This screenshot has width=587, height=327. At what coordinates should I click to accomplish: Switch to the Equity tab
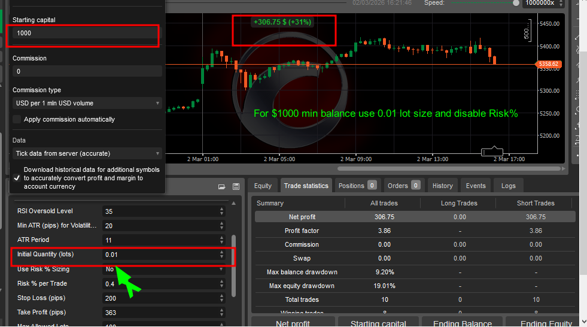click(x=263, y=186)
